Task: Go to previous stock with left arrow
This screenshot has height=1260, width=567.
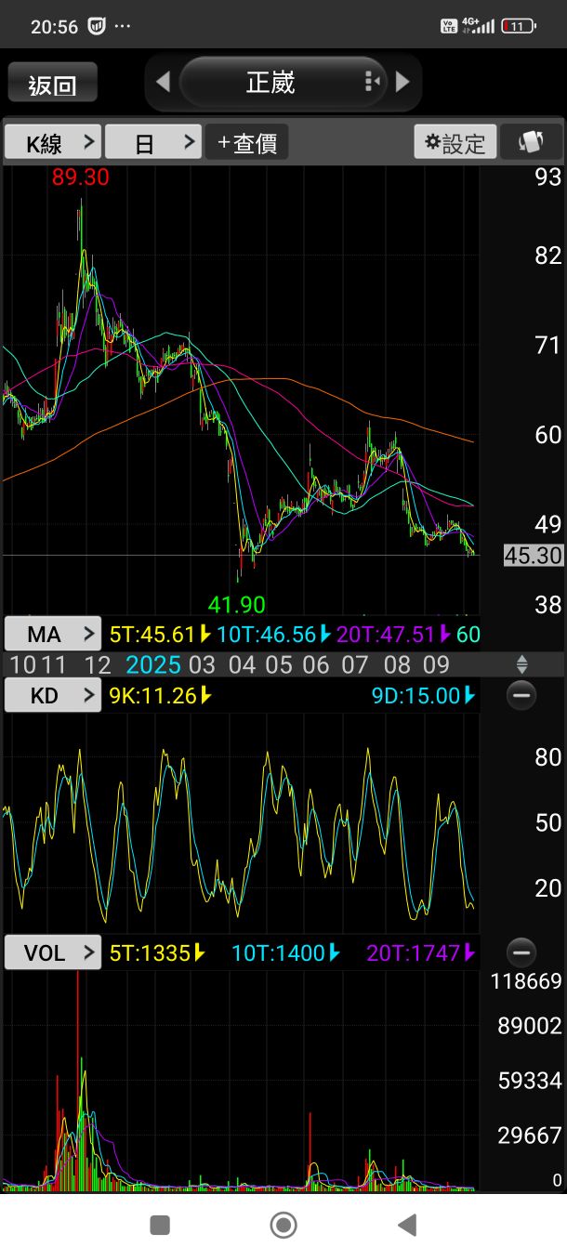Action: 163,83
